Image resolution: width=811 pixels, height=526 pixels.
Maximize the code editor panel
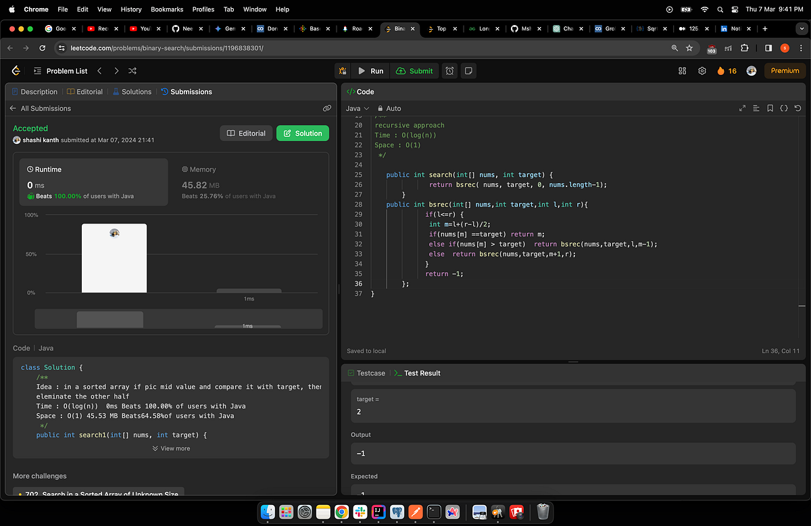742,108
